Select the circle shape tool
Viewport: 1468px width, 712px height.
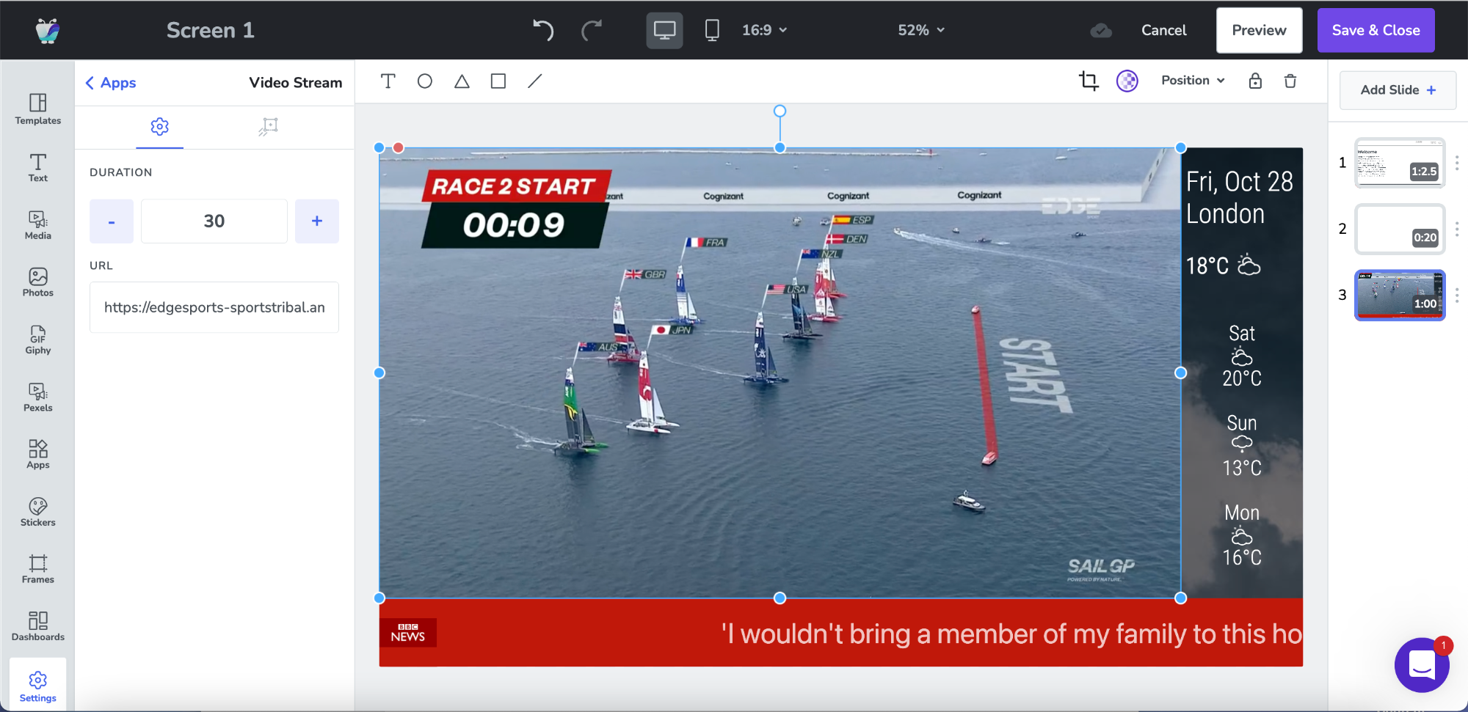click(x=425, y=81)
